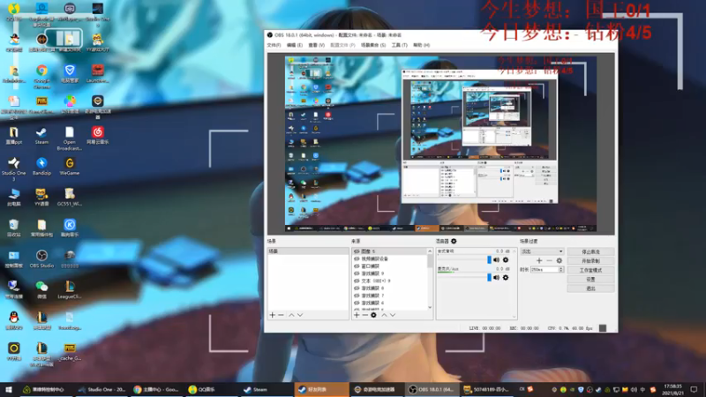Toggle eye icon for 游戏捕获 9
706x397 pixels.
coord(357,273)
